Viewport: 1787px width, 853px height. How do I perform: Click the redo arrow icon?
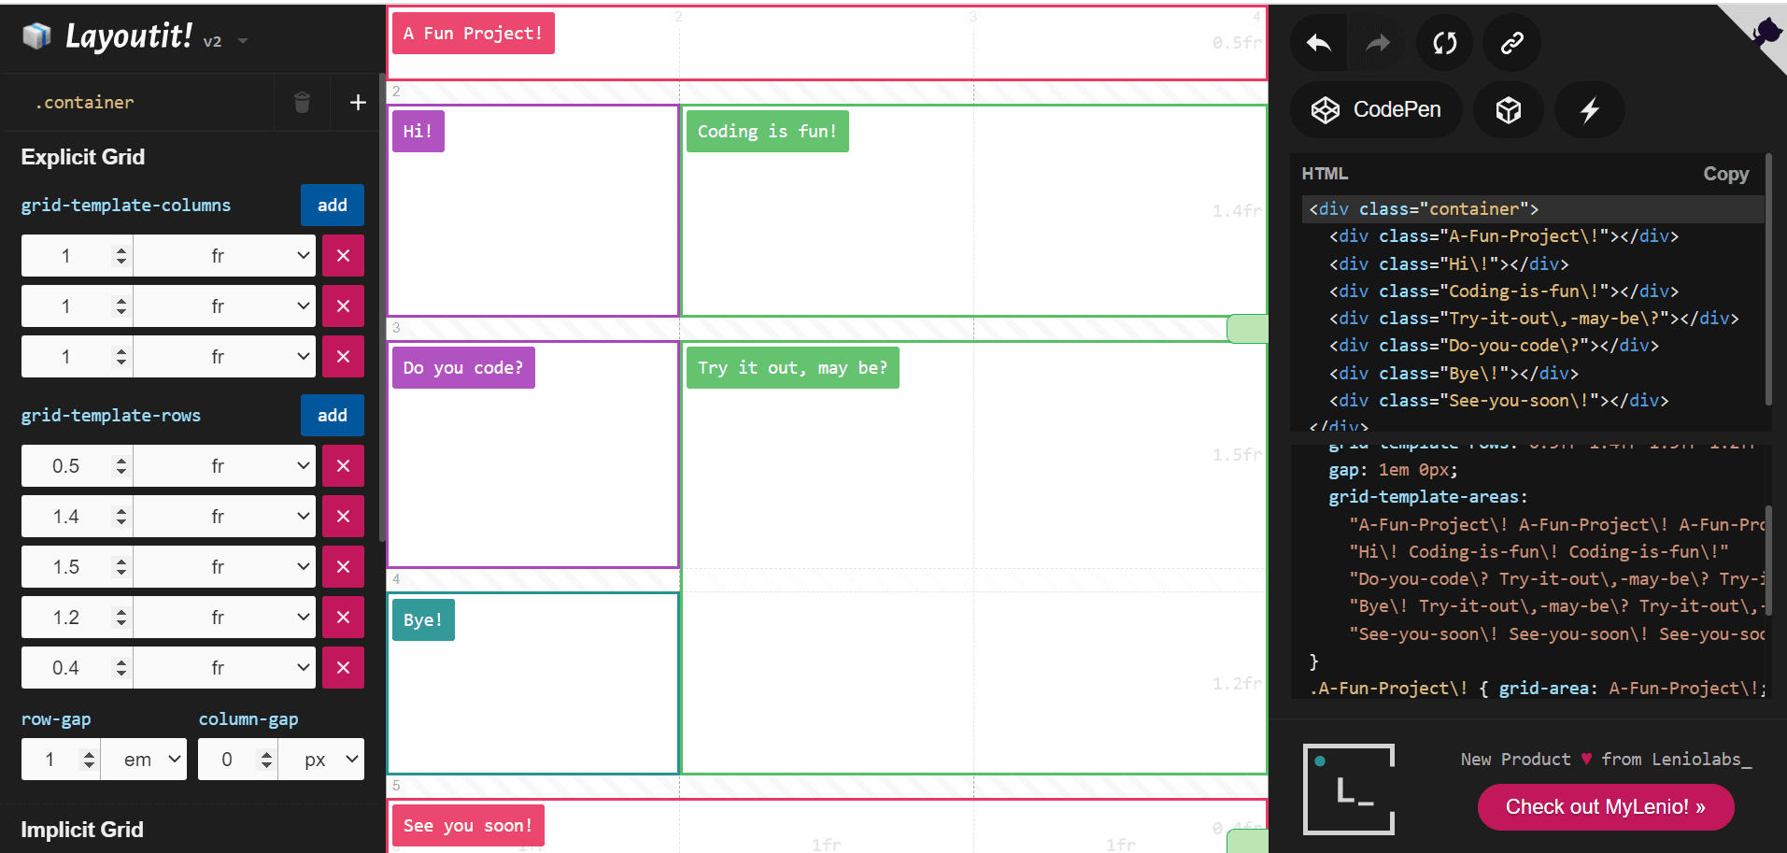[1378, 43]
